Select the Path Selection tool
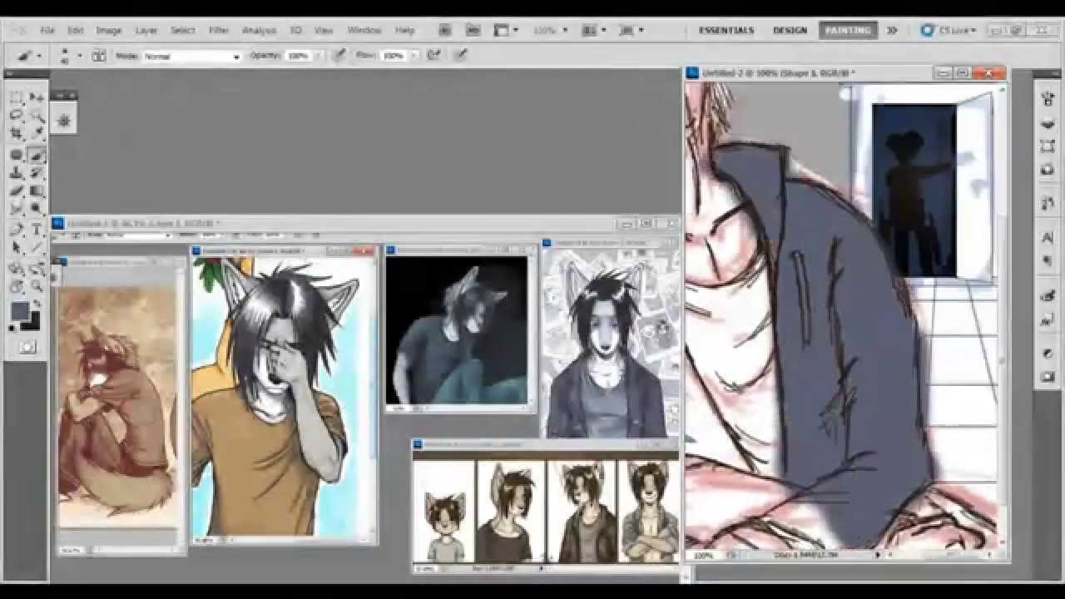The height and width of the screenshot is (599, 1065). click(17, 246)
